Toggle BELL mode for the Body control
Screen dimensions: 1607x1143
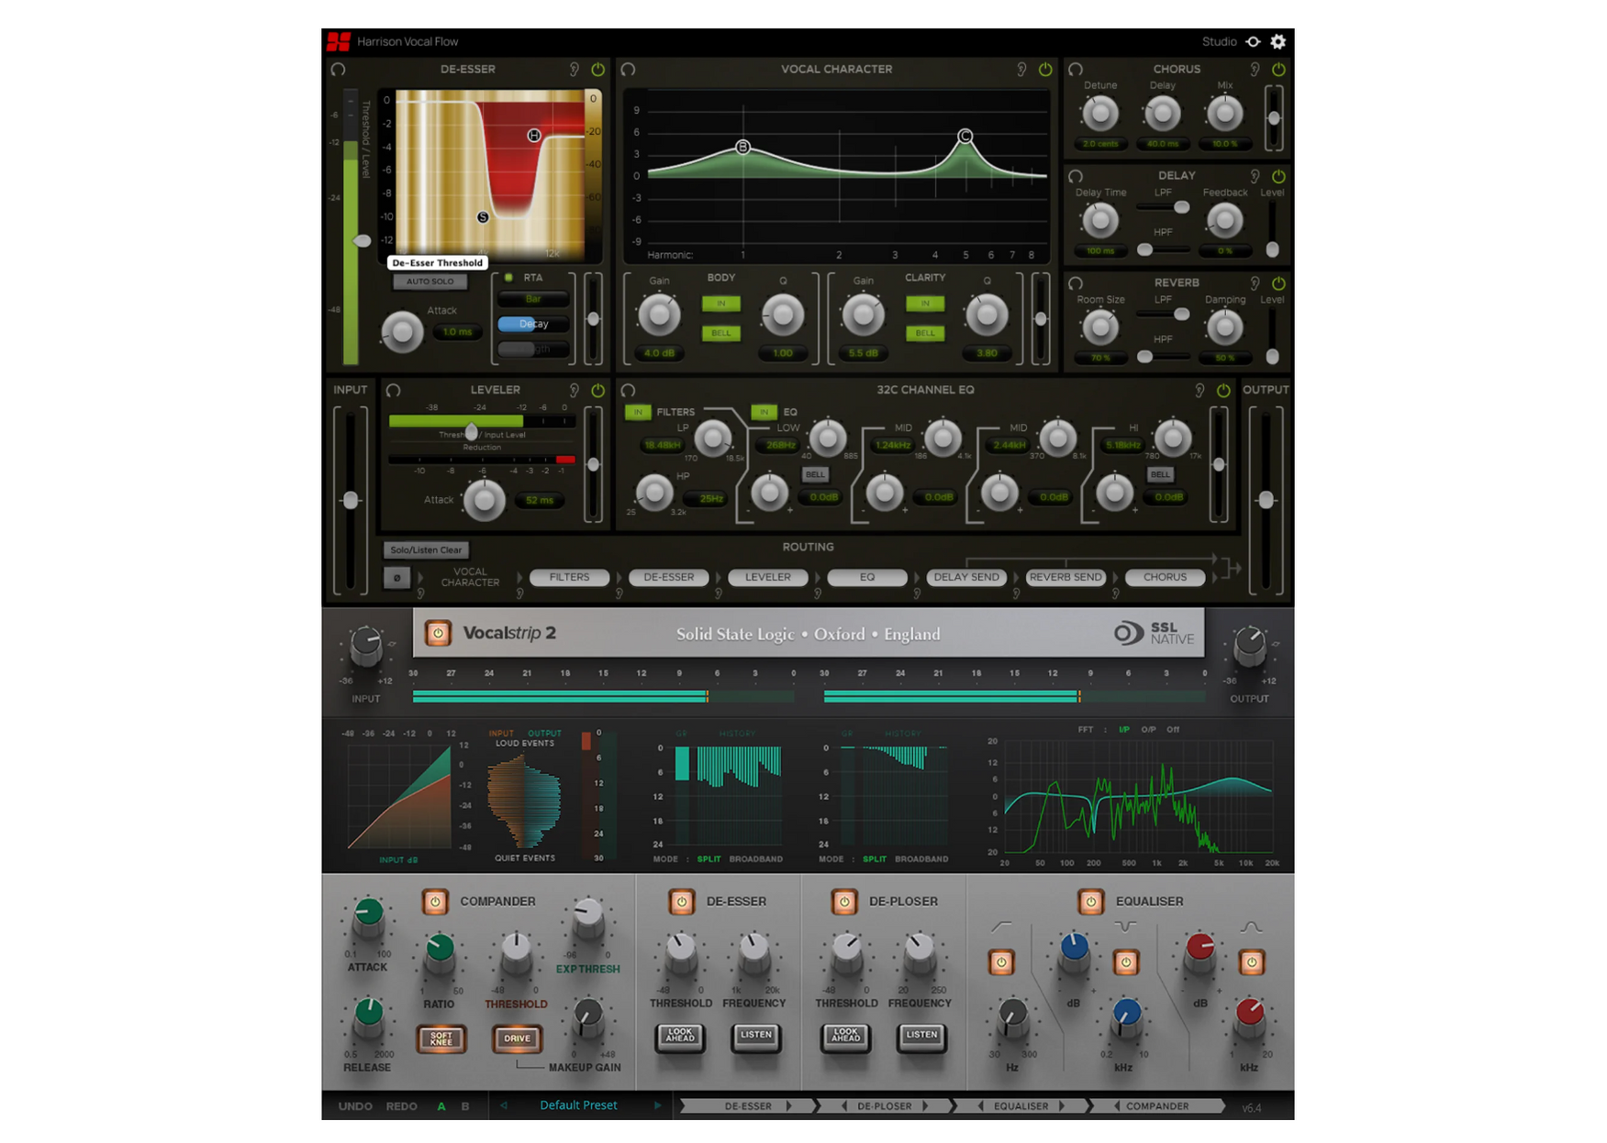[x=720, y=333]
